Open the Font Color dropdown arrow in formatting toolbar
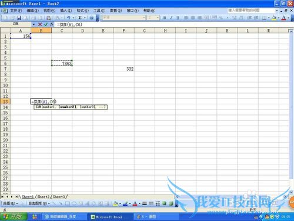Screen dimensions: 294x221 tap(288, 18)
